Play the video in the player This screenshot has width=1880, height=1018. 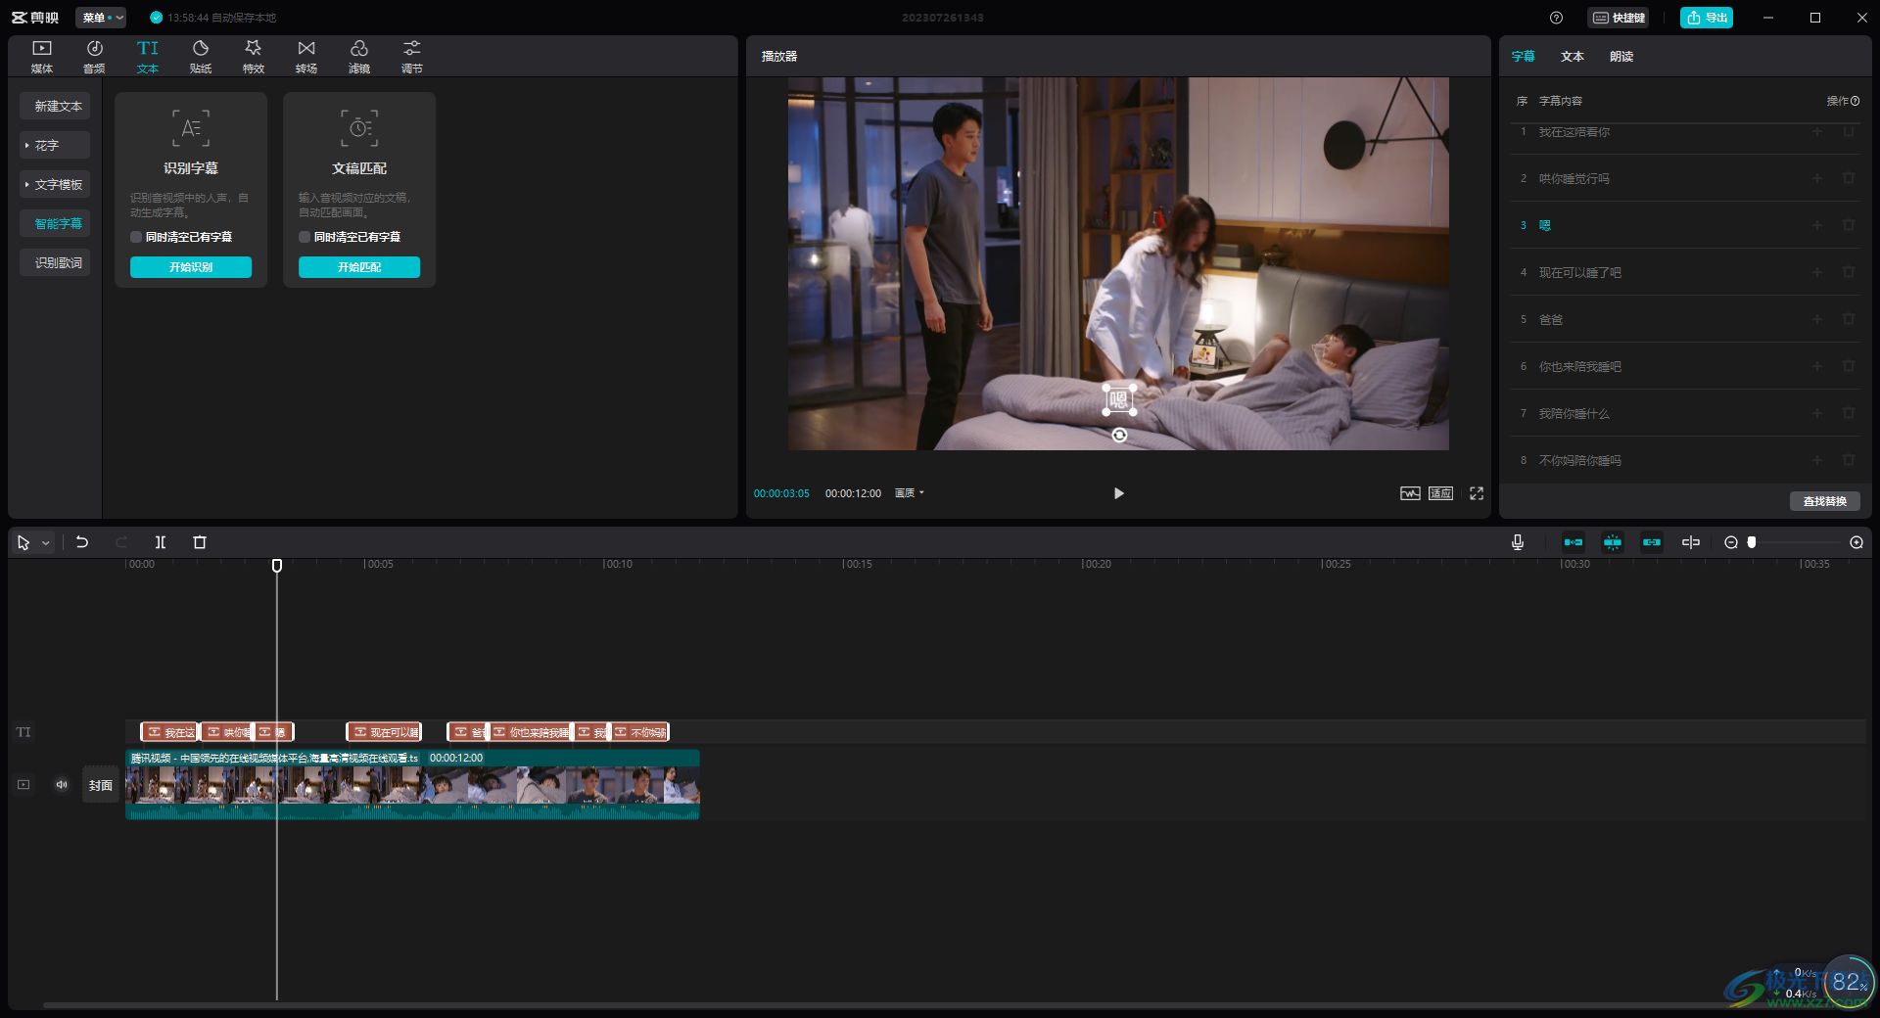[x=1118, y=493]
